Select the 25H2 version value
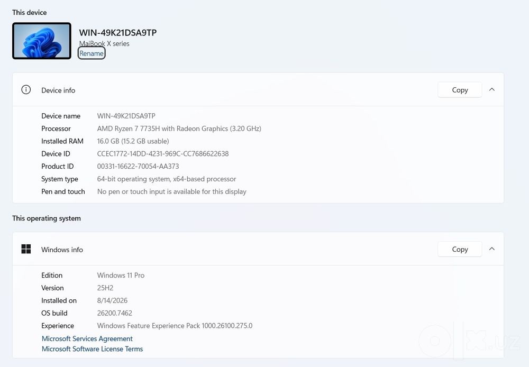The width and height of the screenshot is (529, 367). tap(105, 288)
